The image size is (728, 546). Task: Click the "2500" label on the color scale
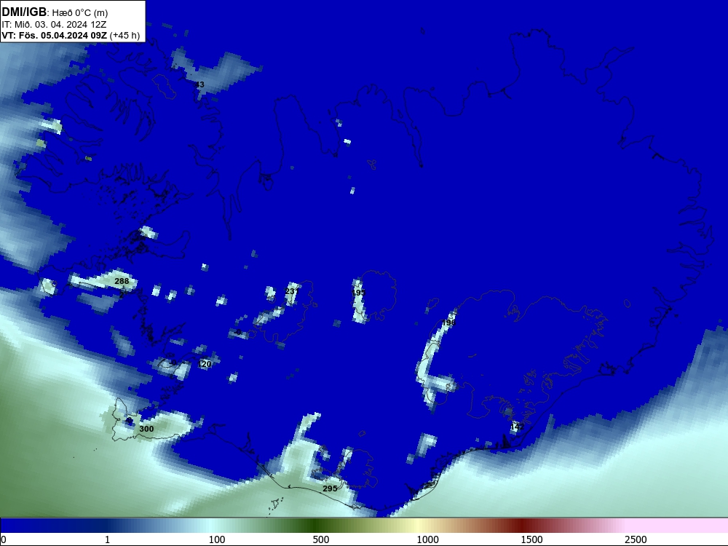click(x=636, y=539)
